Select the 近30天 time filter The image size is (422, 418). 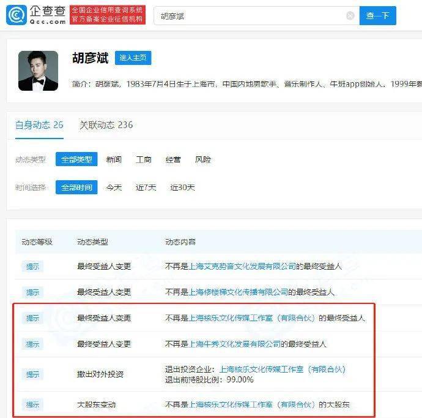pos(182,188)
